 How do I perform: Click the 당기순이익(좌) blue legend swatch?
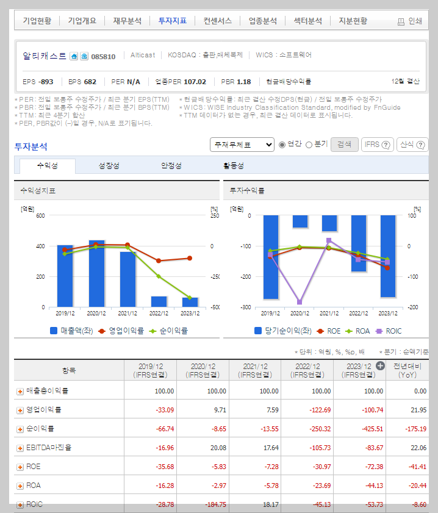coord(258,331)
